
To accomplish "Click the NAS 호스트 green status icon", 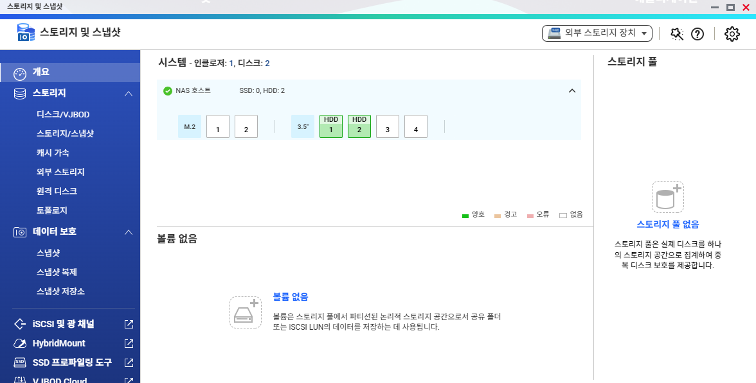I will (167, 91).
